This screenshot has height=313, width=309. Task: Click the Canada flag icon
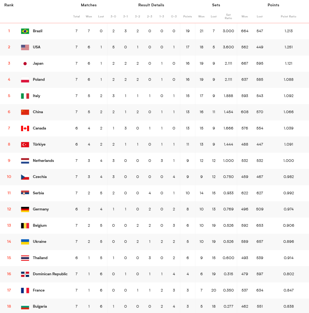click(x=25, y=128)
